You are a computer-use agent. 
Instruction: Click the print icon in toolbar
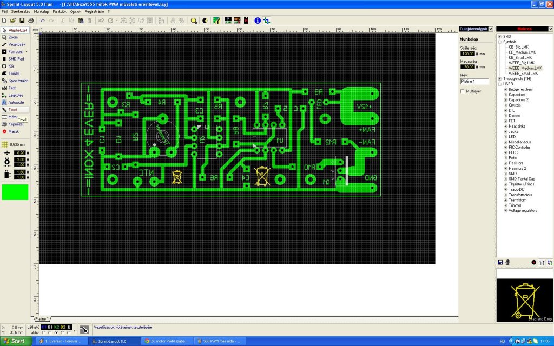pos(31,21)
